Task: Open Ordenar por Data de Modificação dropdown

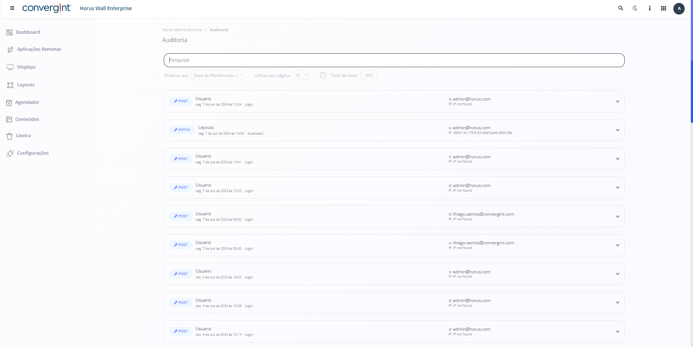Action: pos(217,75)
